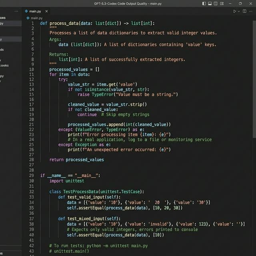Viewport: 256px width, 256px height.
Task: Click 'return processed_values' statement
Action: pos(76,160)
